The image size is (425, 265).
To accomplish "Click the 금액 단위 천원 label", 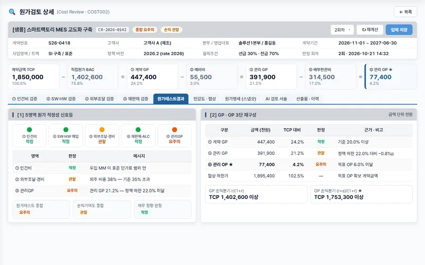I will click(401, 114).
